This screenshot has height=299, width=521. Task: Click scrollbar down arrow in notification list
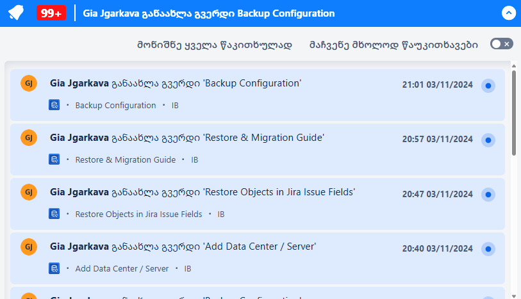(514, 296)
